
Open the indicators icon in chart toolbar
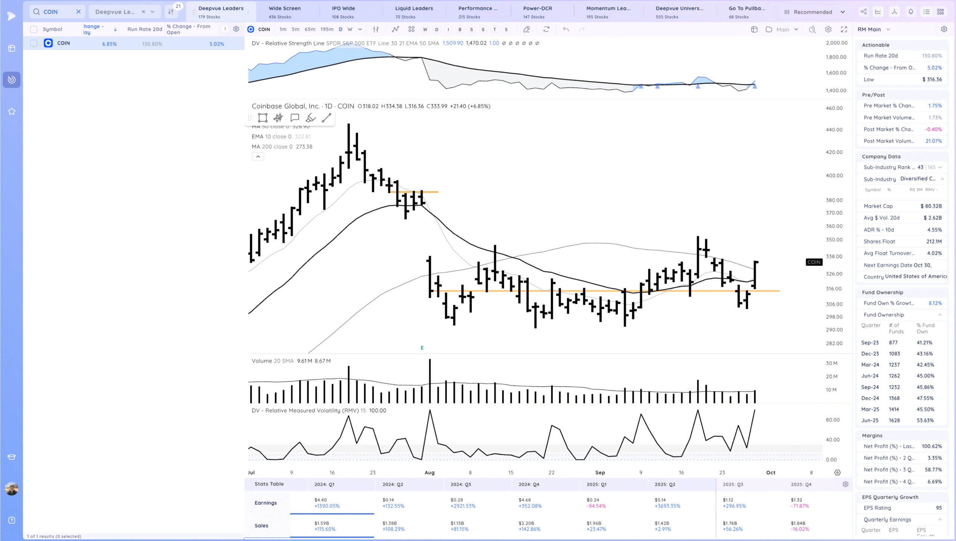[395, 29]
